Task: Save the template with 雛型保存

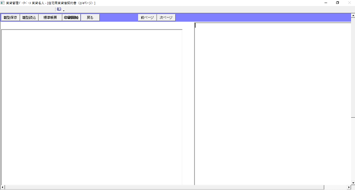Action: (x=10, y=17)
